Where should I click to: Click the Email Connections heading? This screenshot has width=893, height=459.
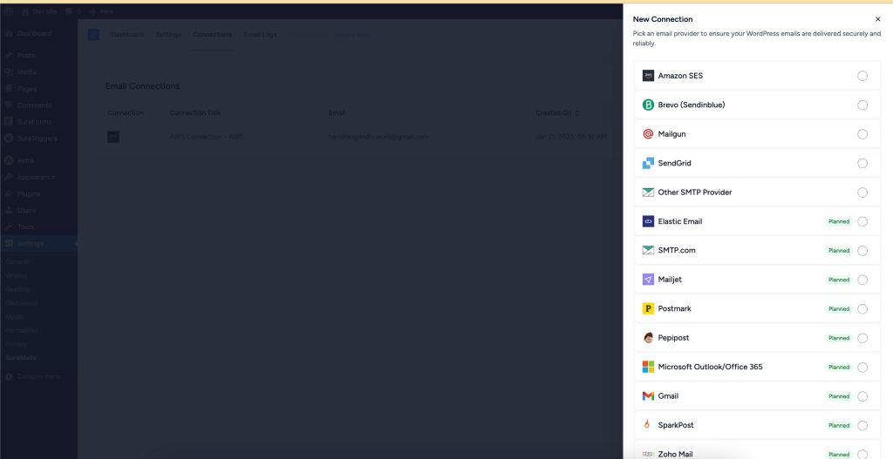(x=142, y=86)
